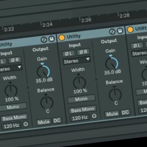Screen dimensions: 147x147
Task: Click the Gain knob on middle Utility
Action: 112,63
